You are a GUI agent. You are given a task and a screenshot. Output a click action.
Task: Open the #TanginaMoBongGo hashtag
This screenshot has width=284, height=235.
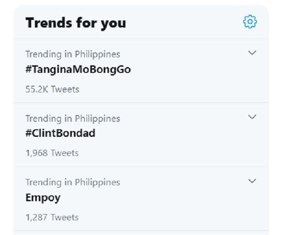[x=78, y=70]
